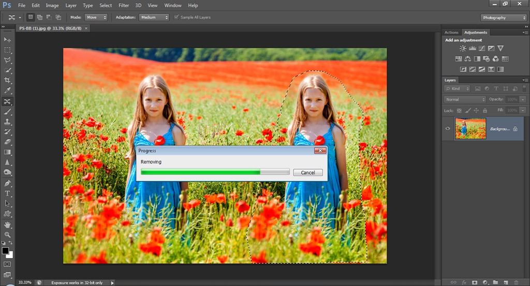Open the Select menu
This screenshot has width=530, height=286.
click(106, 5)
